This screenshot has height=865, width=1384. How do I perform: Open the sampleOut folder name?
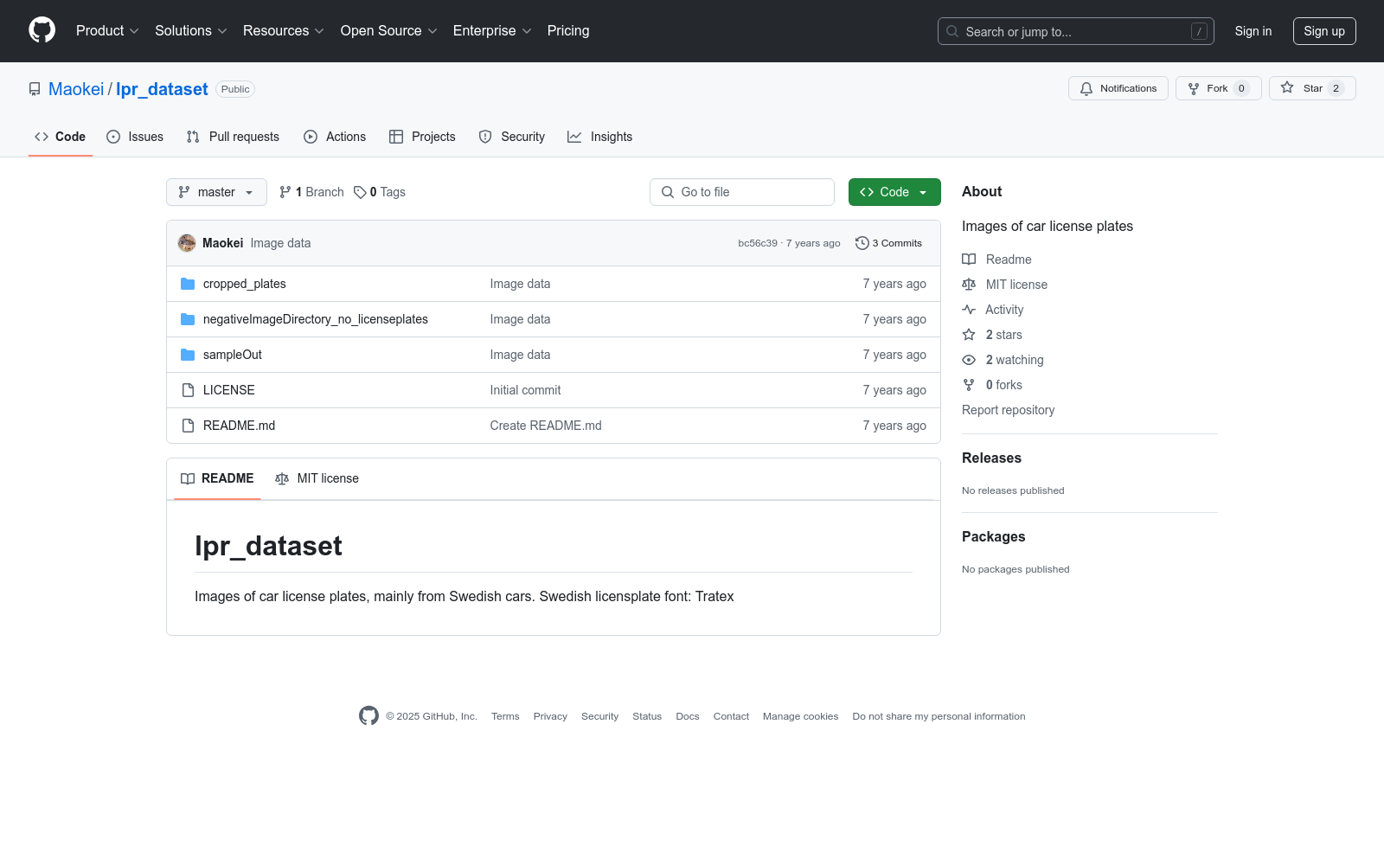point(233,355)
